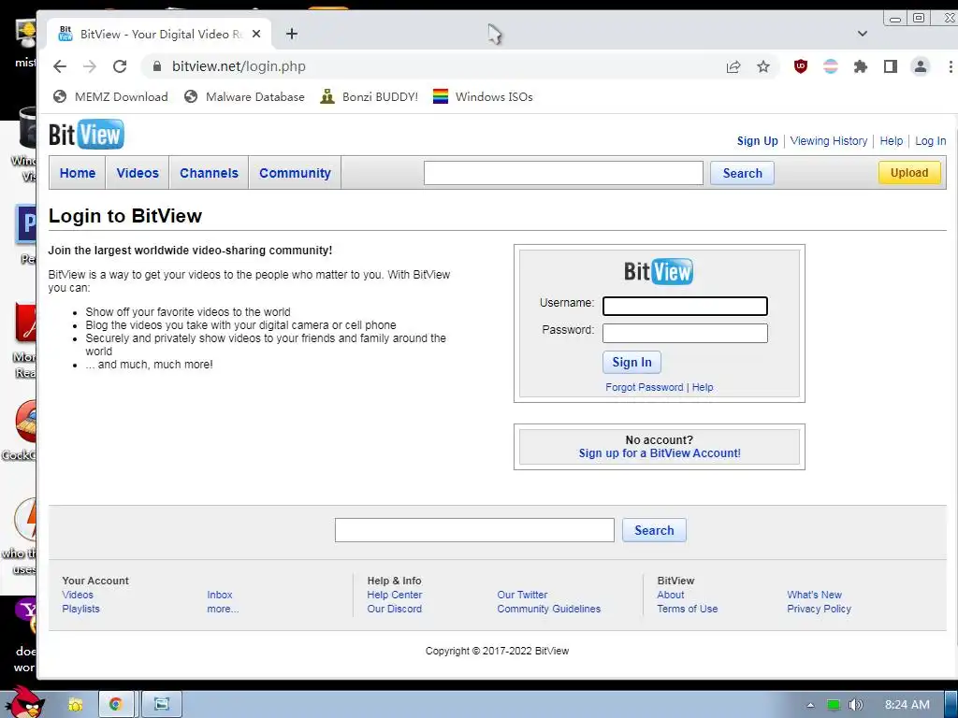Viewport: 958px width, 718px height.
Task: Click the top Search button
Action: pyautogui.click(x=742, y=173)
